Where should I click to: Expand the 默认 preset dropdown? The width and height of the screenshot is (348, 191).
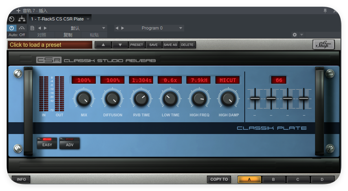click(103, 28)
